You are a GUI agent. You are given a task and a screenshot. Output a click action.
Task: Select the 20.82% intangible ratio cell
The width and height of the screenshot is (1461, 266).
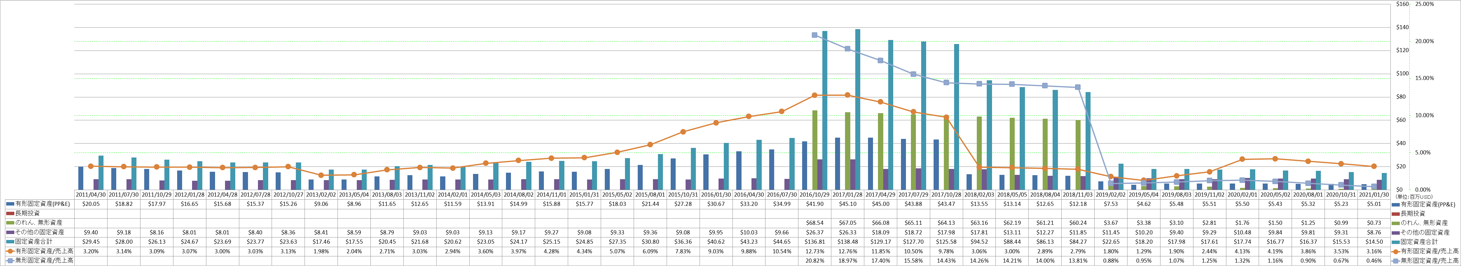click(815, 260)
